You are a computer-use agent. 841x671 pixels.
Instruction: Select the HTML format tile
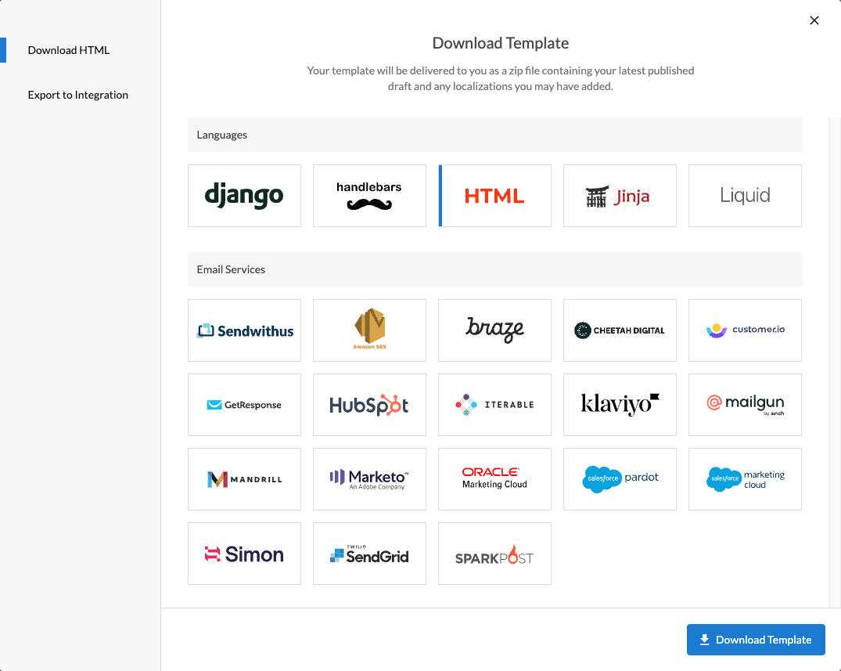[494, 196]
